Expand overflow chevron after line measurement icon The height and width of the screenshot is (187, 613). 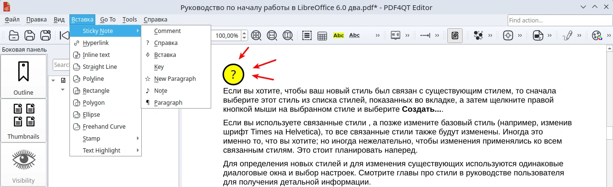pyautogui.click(x=437, y=35)
